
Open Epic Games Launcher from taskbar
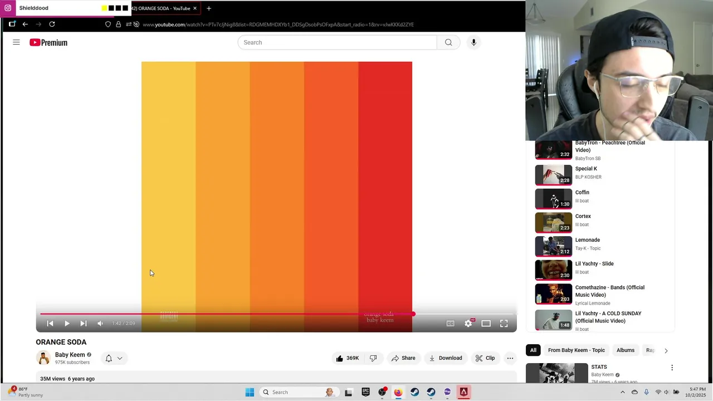pos(365,392)
